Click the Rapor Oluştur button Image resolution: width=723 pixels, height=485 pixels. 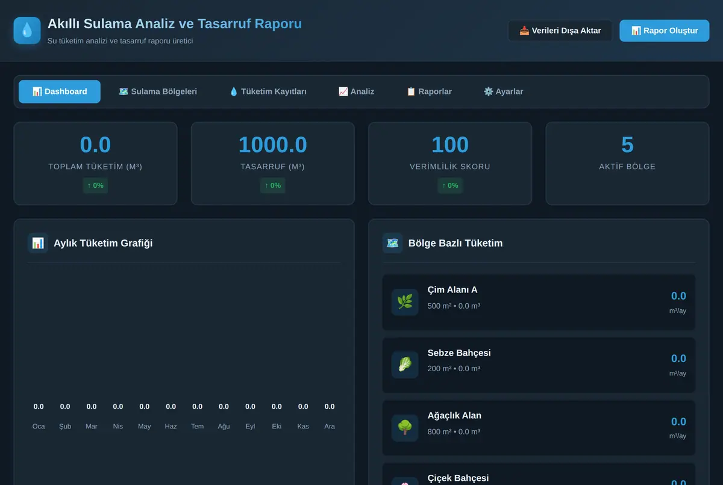665,31
